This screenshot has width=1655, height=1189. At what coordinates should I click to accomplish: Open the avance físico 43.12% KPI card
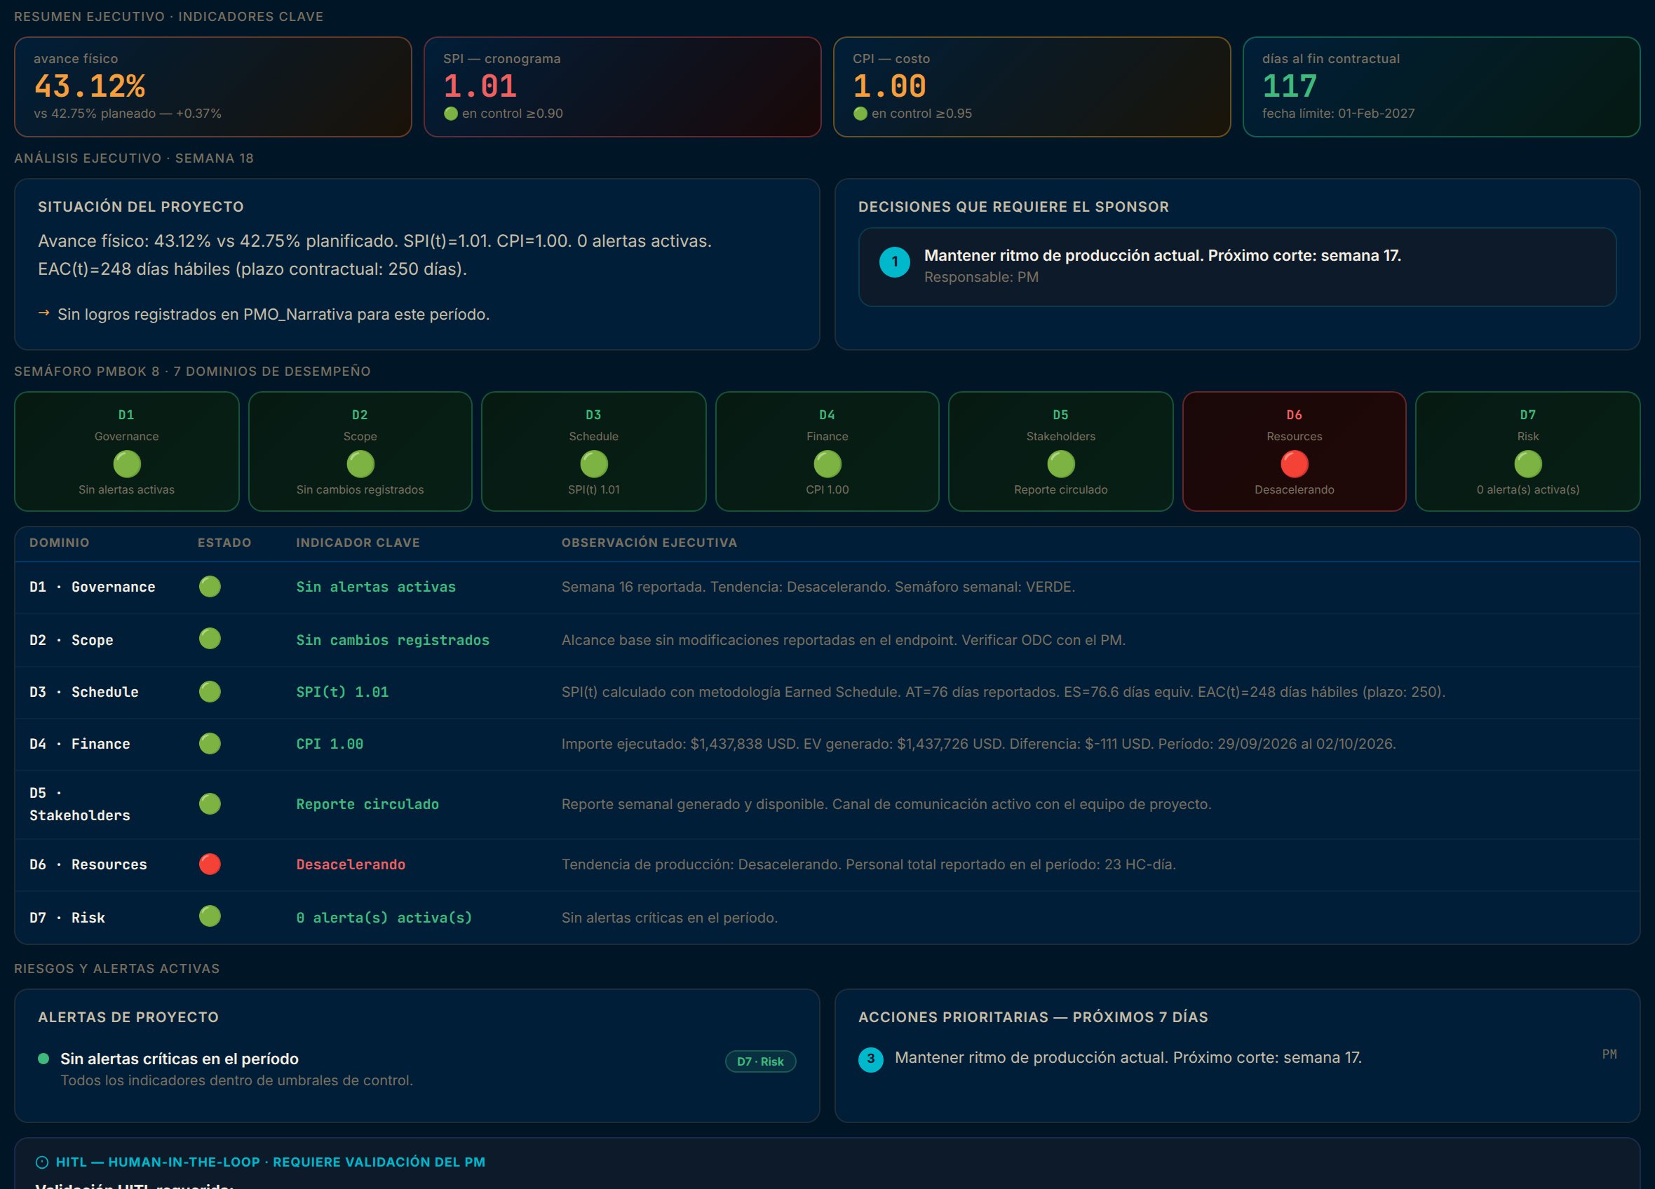(213, 87)
